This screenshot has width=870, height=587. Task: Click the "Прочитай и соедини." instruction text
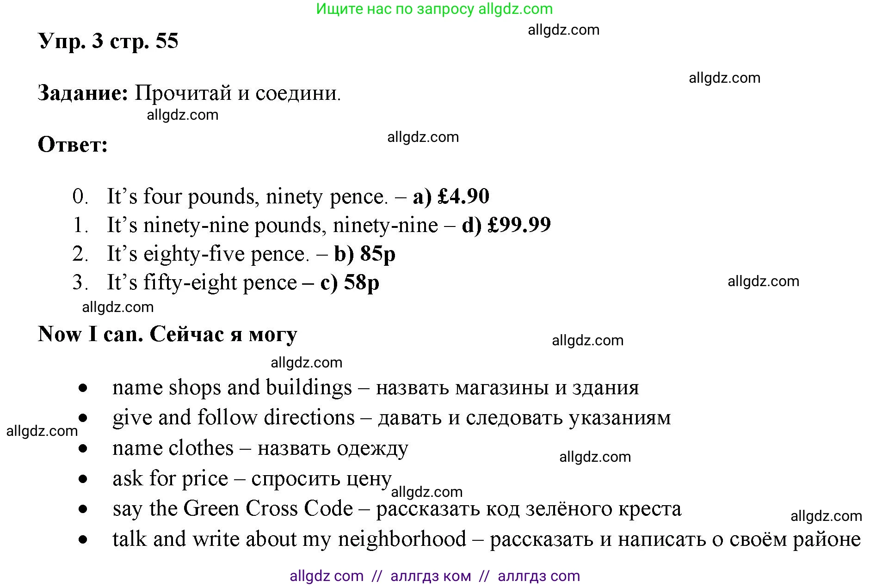click(x=237, y=93)
